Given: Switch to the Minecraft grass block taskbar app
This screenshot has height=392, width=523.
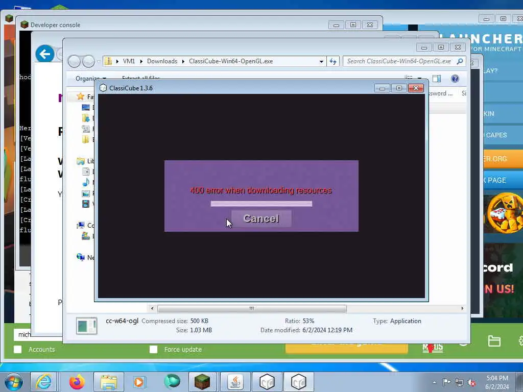Looking at the screenshot, I should pos(202,382).
